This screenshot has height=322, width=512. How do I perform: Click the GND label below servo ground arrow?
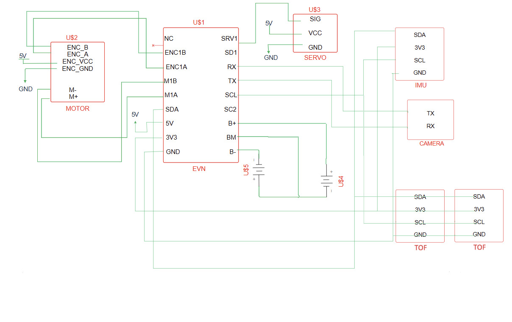pyautogui.click(x=271, y=58)
